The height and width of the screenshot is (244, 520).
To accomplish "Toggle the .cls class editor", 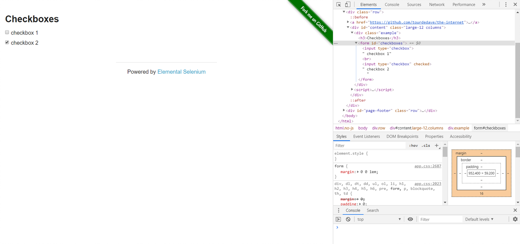I will [x=426, y=146].
